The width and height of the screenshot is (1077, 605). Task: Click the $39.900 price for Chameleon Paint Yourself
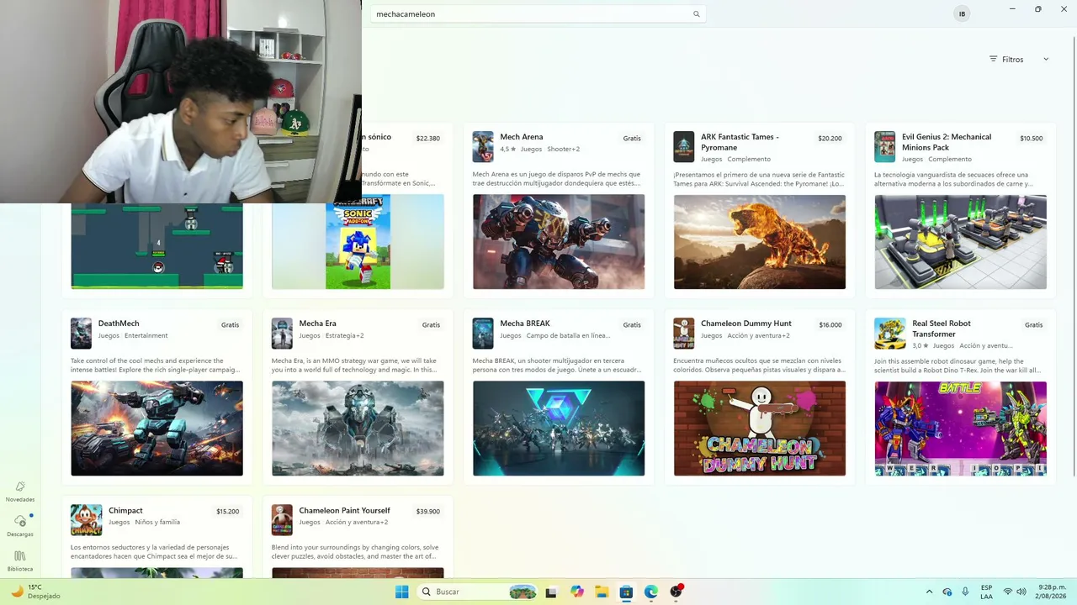[428, 511]
